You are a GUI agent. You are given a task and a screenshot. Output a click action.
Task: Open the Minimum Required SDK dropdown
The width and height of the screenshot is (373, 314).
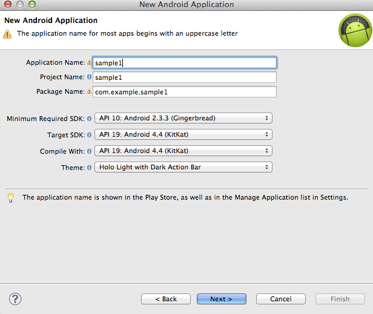point(183,118)
